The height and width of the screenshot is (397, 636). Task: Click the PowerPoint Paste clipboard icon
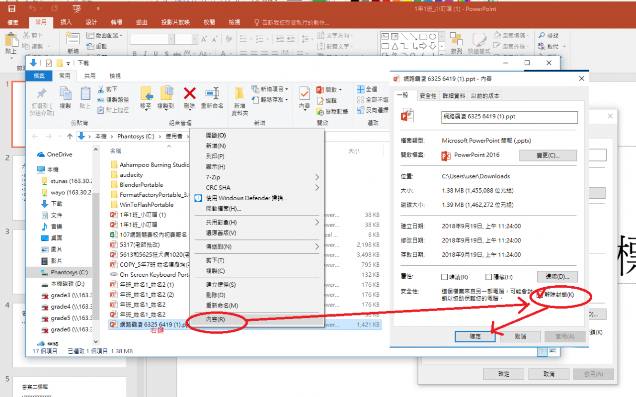pyautogui.click(x=11, y=40)
